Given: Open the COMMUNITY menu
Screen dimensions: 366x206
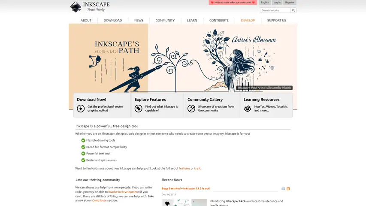Looking at the screenshot, I should point(165,20).
